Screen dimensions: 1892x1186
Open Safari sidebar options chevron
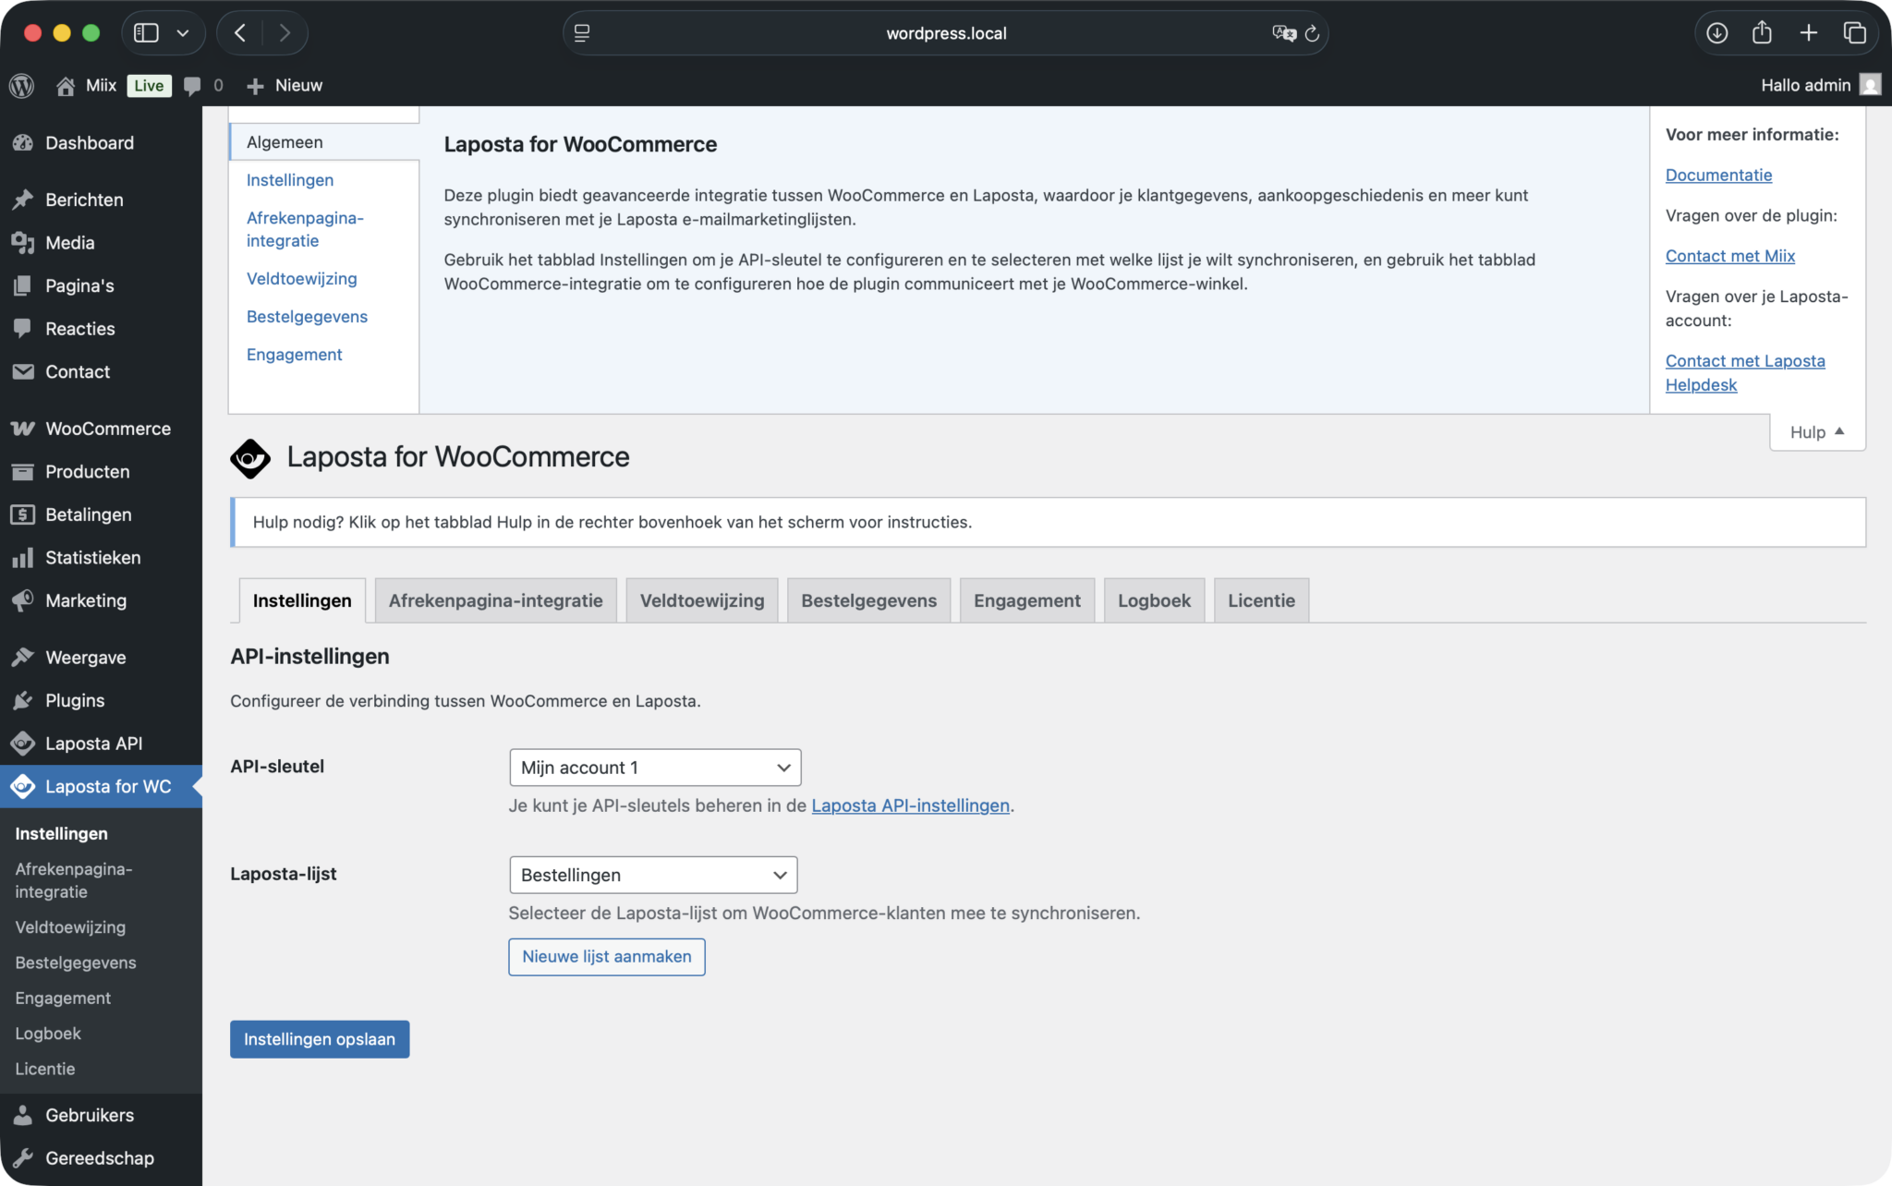[x=183, y=33]
